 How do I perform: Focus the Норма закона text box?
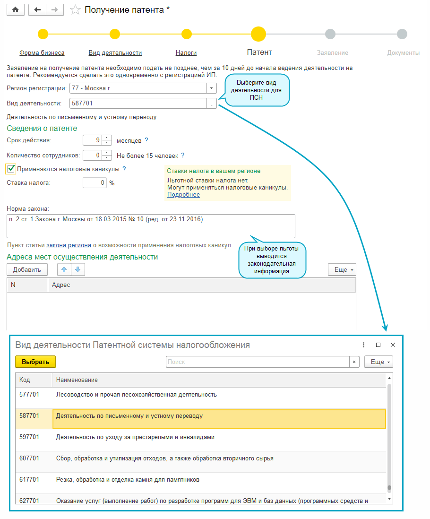pyautogui.click(x=151, y=226)
